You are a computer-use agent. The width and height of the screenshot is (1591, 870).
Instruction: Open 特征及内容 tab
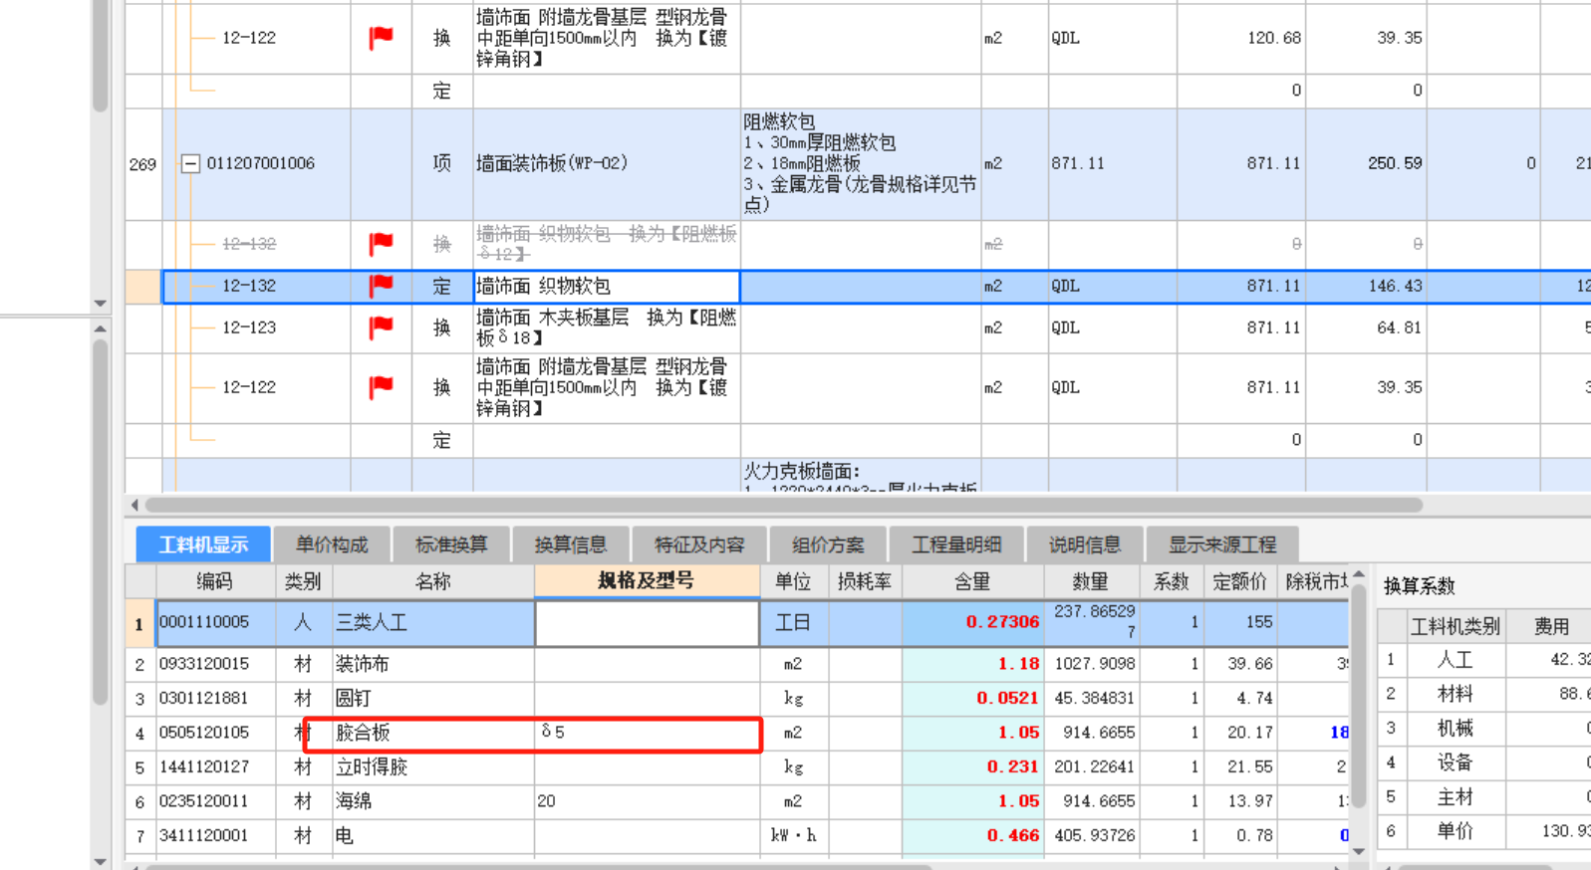(699, 544)
